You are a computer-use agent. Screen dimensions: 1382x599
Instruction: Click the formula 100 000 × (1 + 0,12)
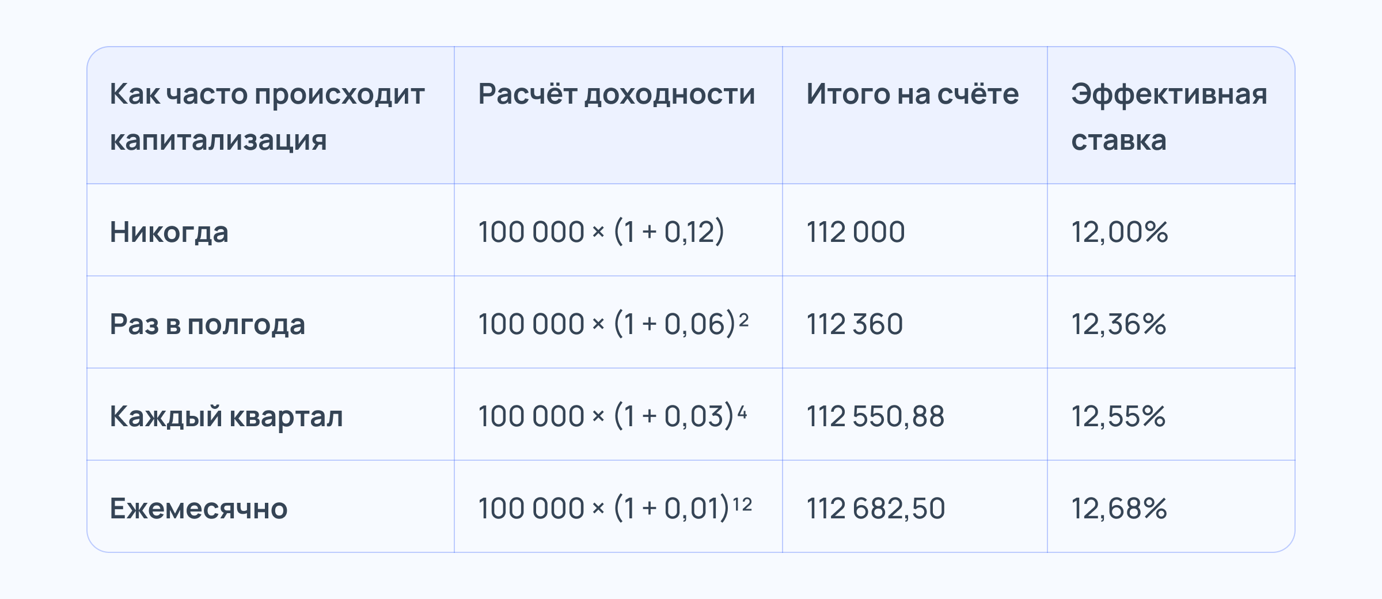click(601, 232)
